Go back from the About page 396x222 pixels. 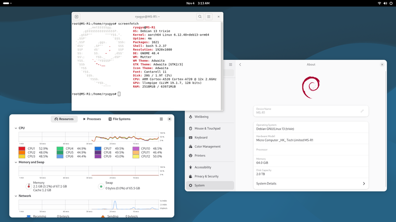240,65
